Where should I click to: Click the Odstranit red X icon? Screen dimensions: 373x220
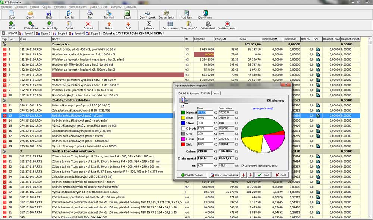88,24
